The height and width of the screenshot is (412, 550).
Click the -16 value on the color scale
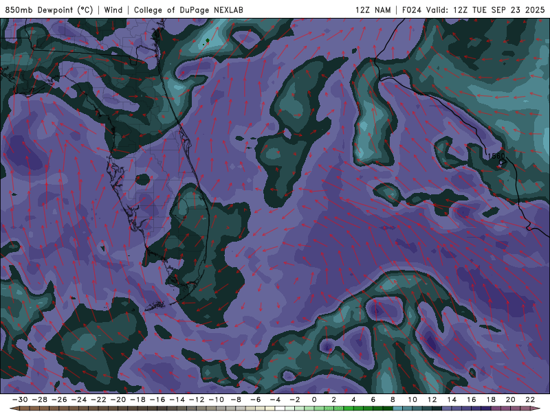pos(157,400)
